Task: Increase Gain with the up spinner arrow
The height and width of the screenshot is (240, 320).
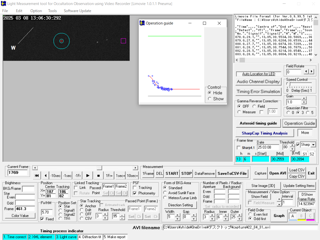Action: pyautogui.click(x=304, y=99)
